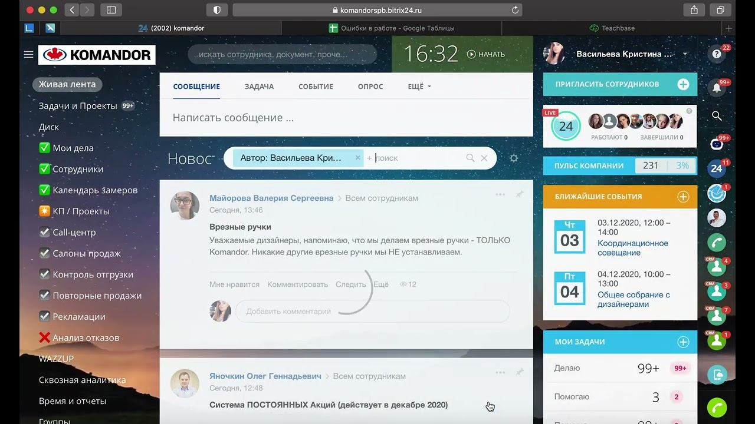The image size is (755, 424).
Task: Add a new task with plus in Мои задачи
Action: click(683, 342)
